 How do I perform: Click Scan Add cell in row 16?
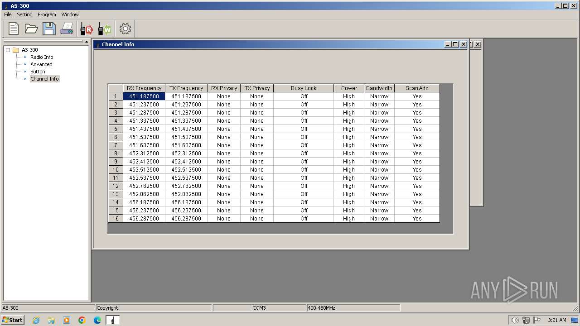coord(417,219)
